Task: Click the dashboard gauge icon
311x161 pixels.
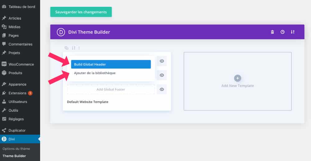Action: tap(4, 7)
